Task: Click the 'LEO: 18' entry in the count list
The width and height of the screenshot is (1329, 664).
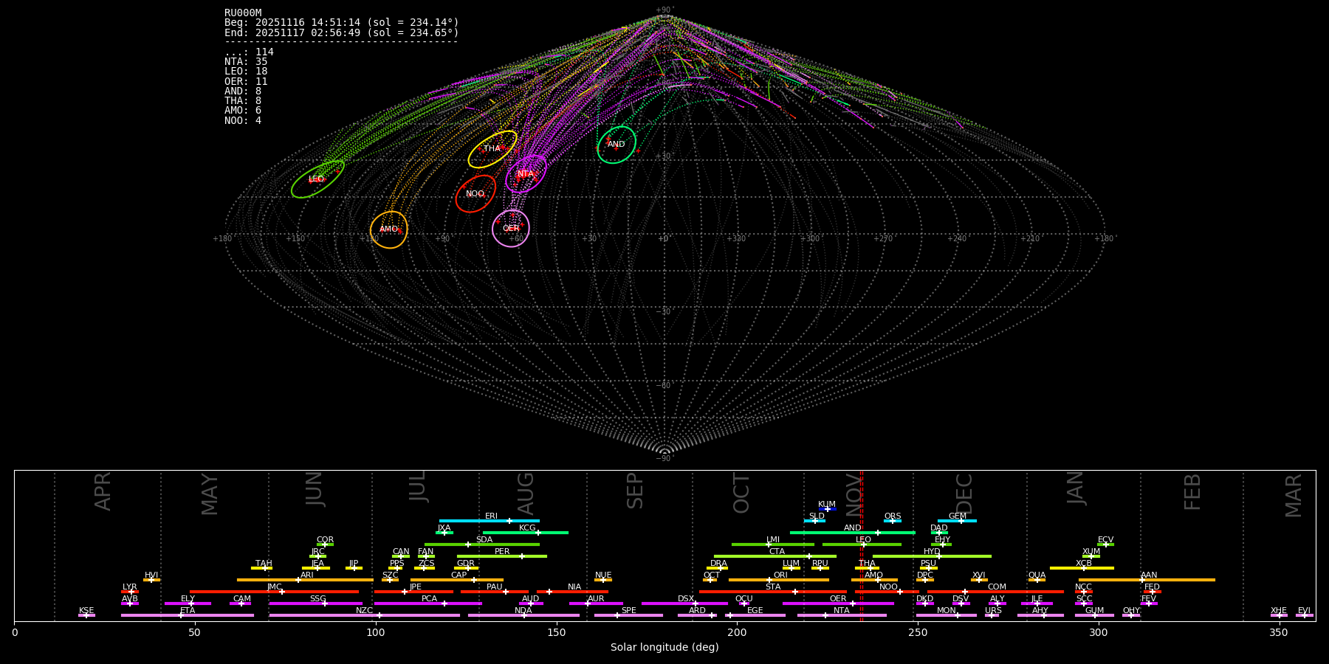Action: [246, 72]
